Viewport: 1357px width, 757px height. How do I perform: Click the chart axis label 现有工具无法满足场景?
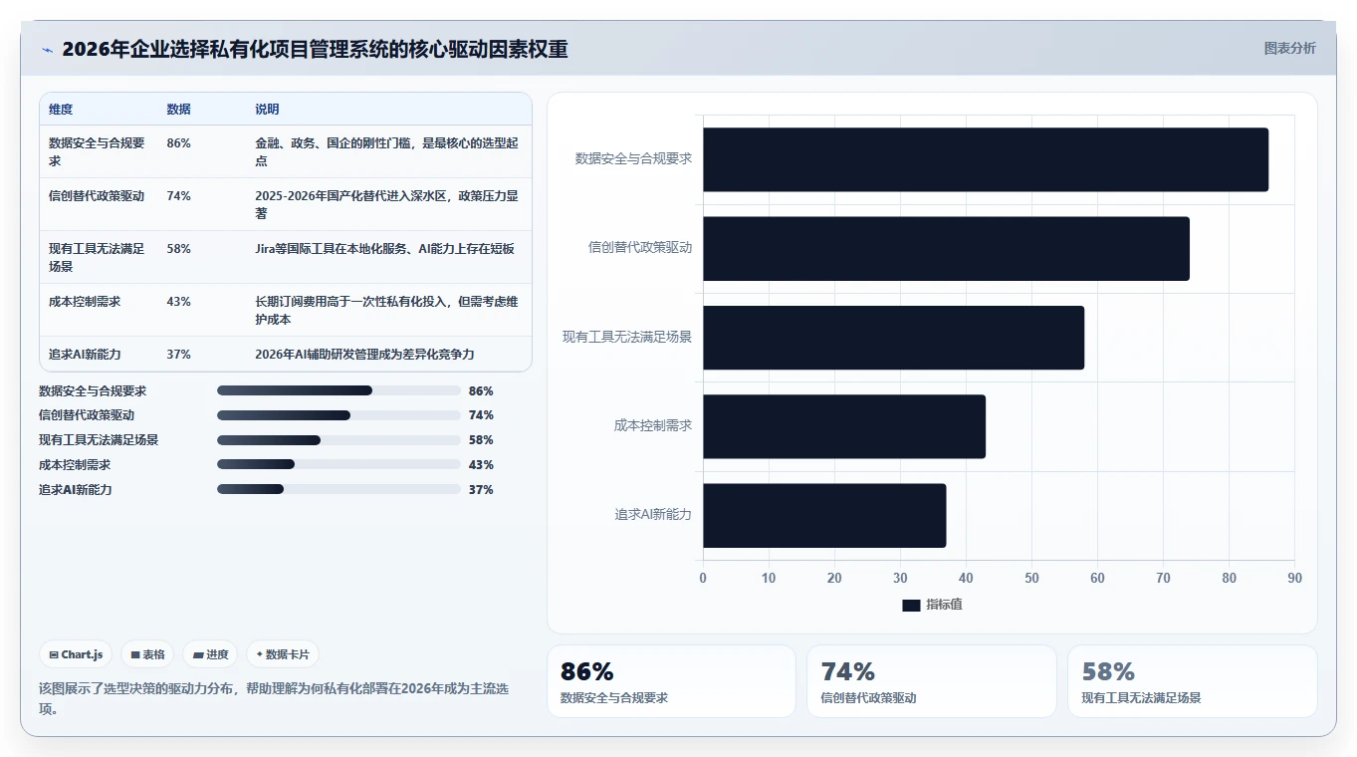pyautogui.click(x=627, y=337)
